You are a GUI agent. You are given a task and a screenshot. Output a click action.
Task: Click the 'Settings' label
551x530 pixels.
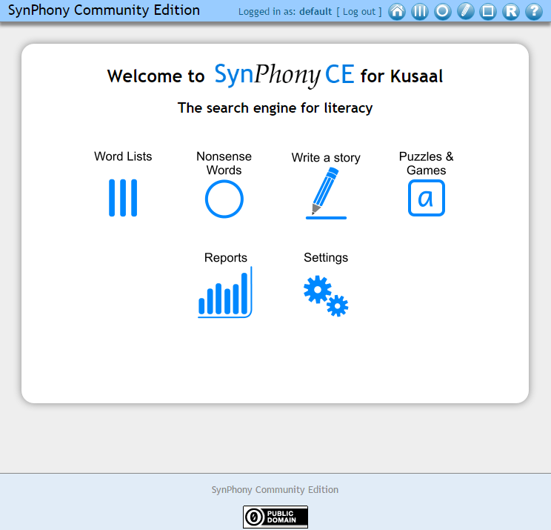[x=326, y=257]
